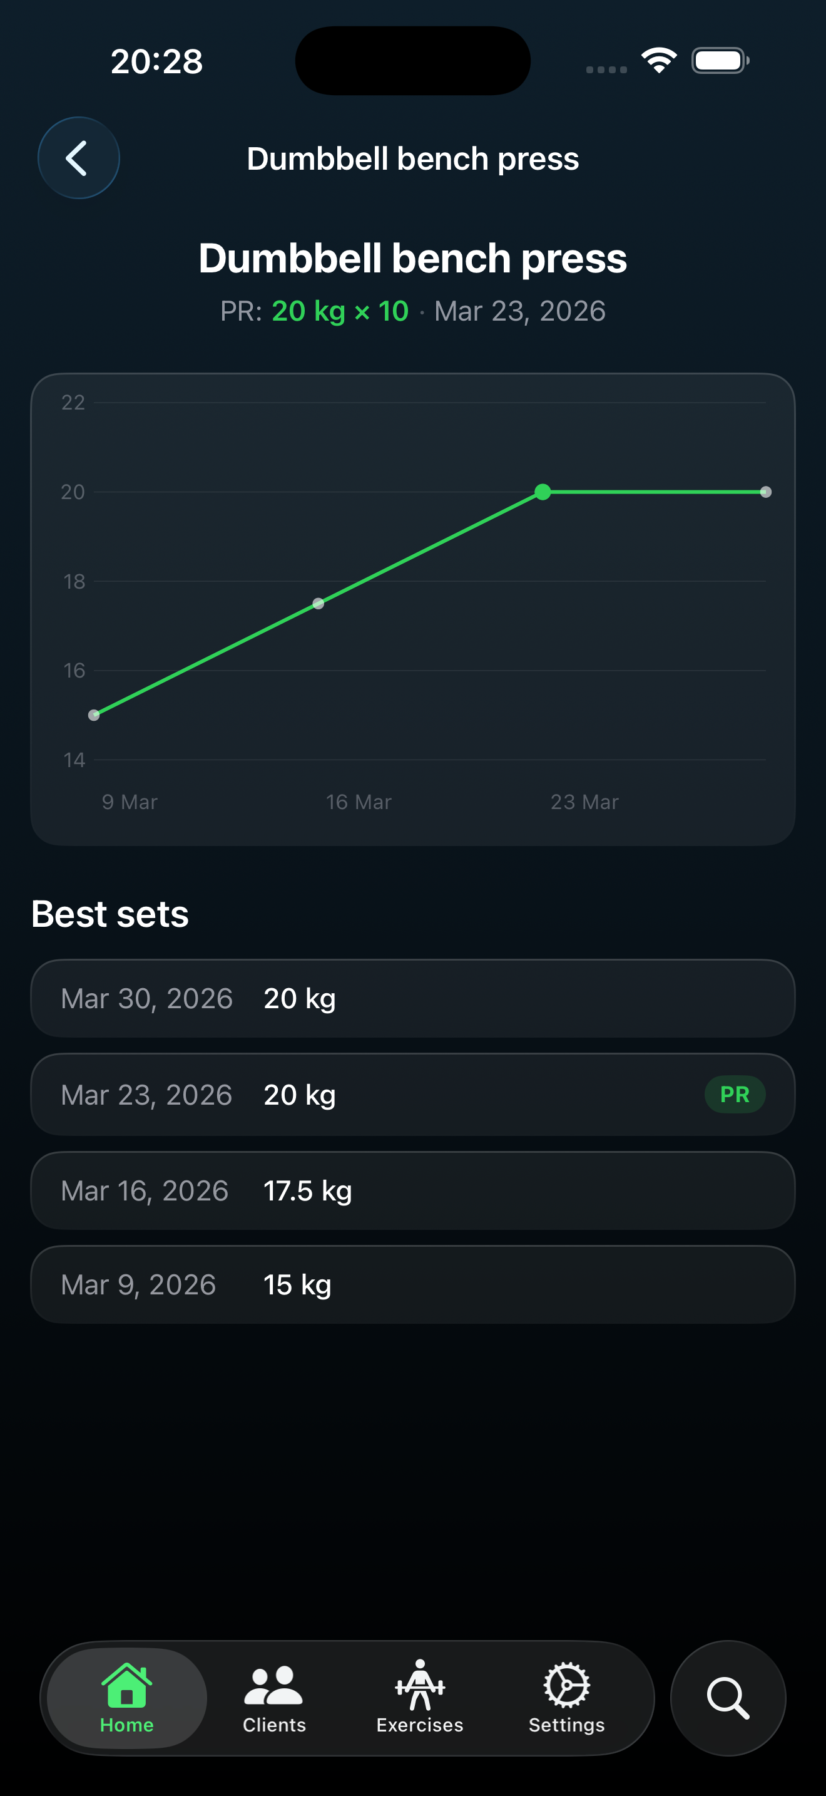Tap the highlighted data point at 23 Mar

click(543, 492)
